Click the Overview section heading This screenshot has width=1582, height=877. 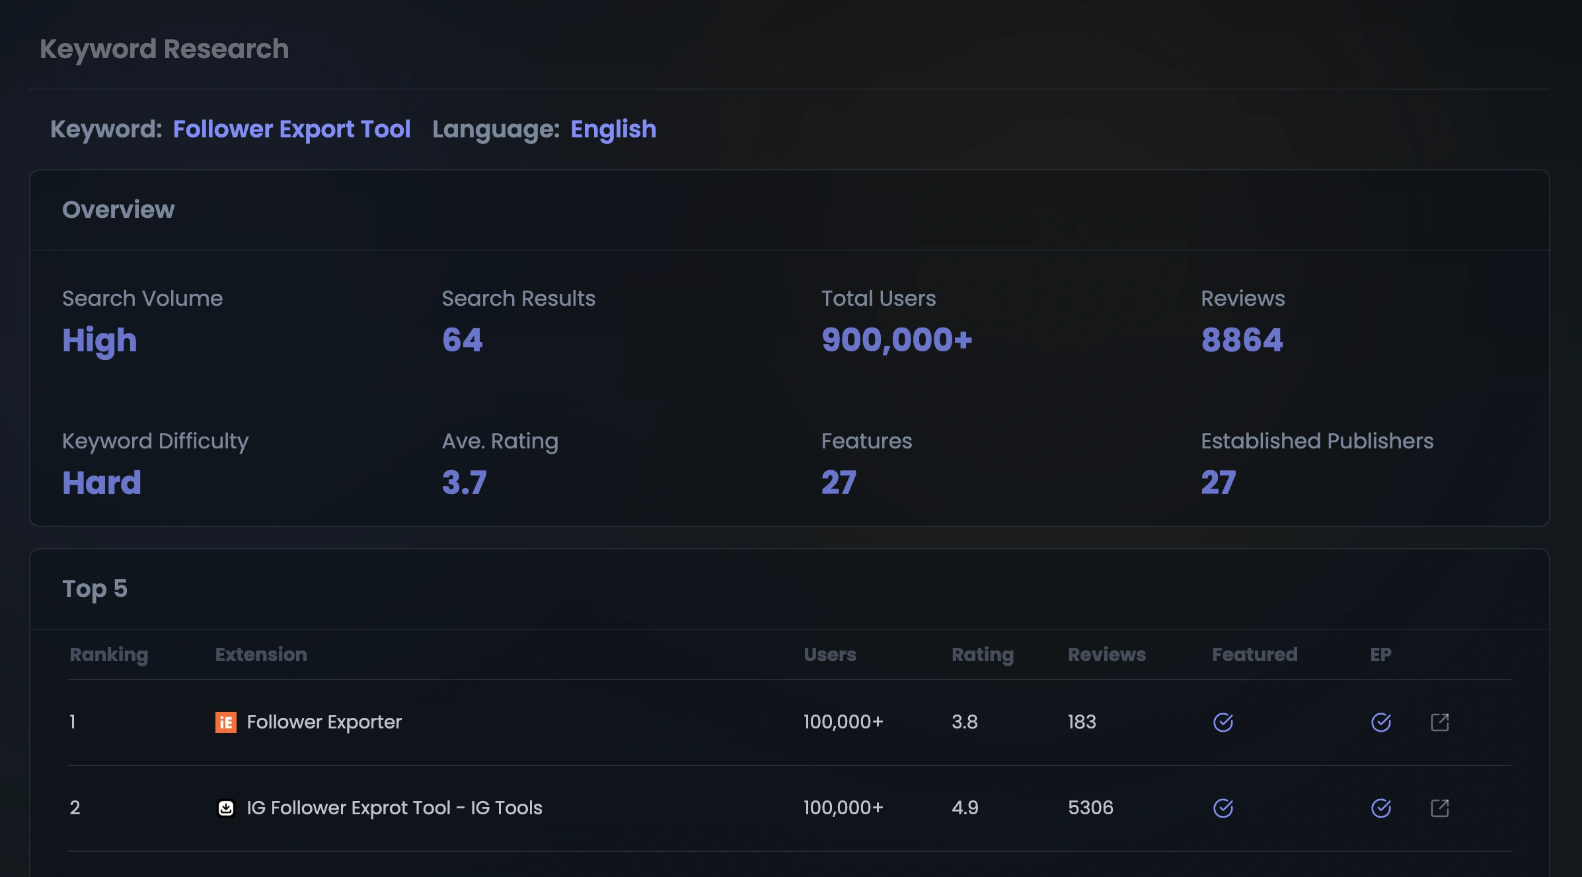tap(118, 209)
